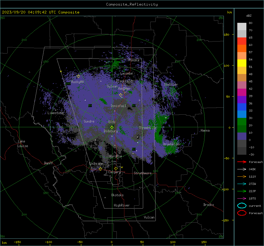The height and width of the screenshot is (246, 264).
Task: Click the 18TS legend label
Action: point(252,199)
